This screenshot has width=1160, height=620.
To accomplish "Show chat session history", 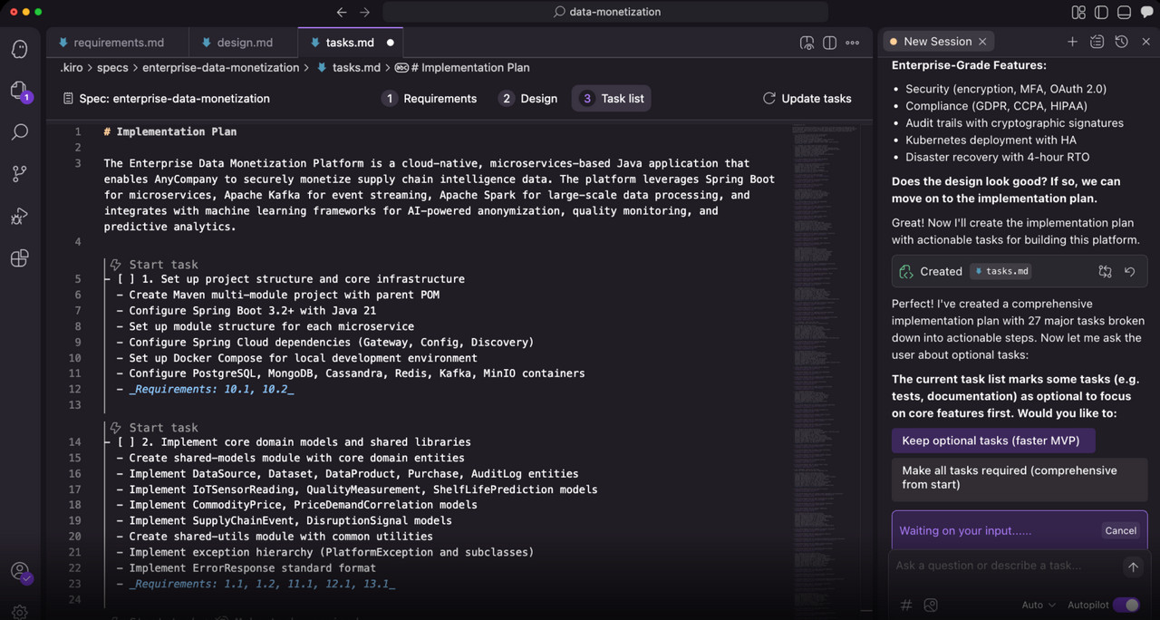I will (1121, 42).
